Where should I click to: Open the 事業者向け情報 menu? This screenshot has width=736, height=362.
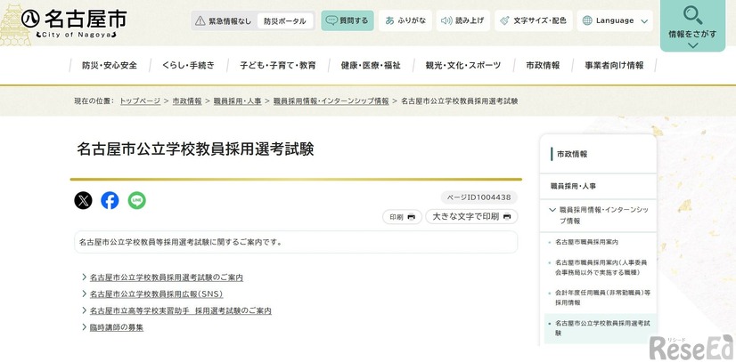614,66
